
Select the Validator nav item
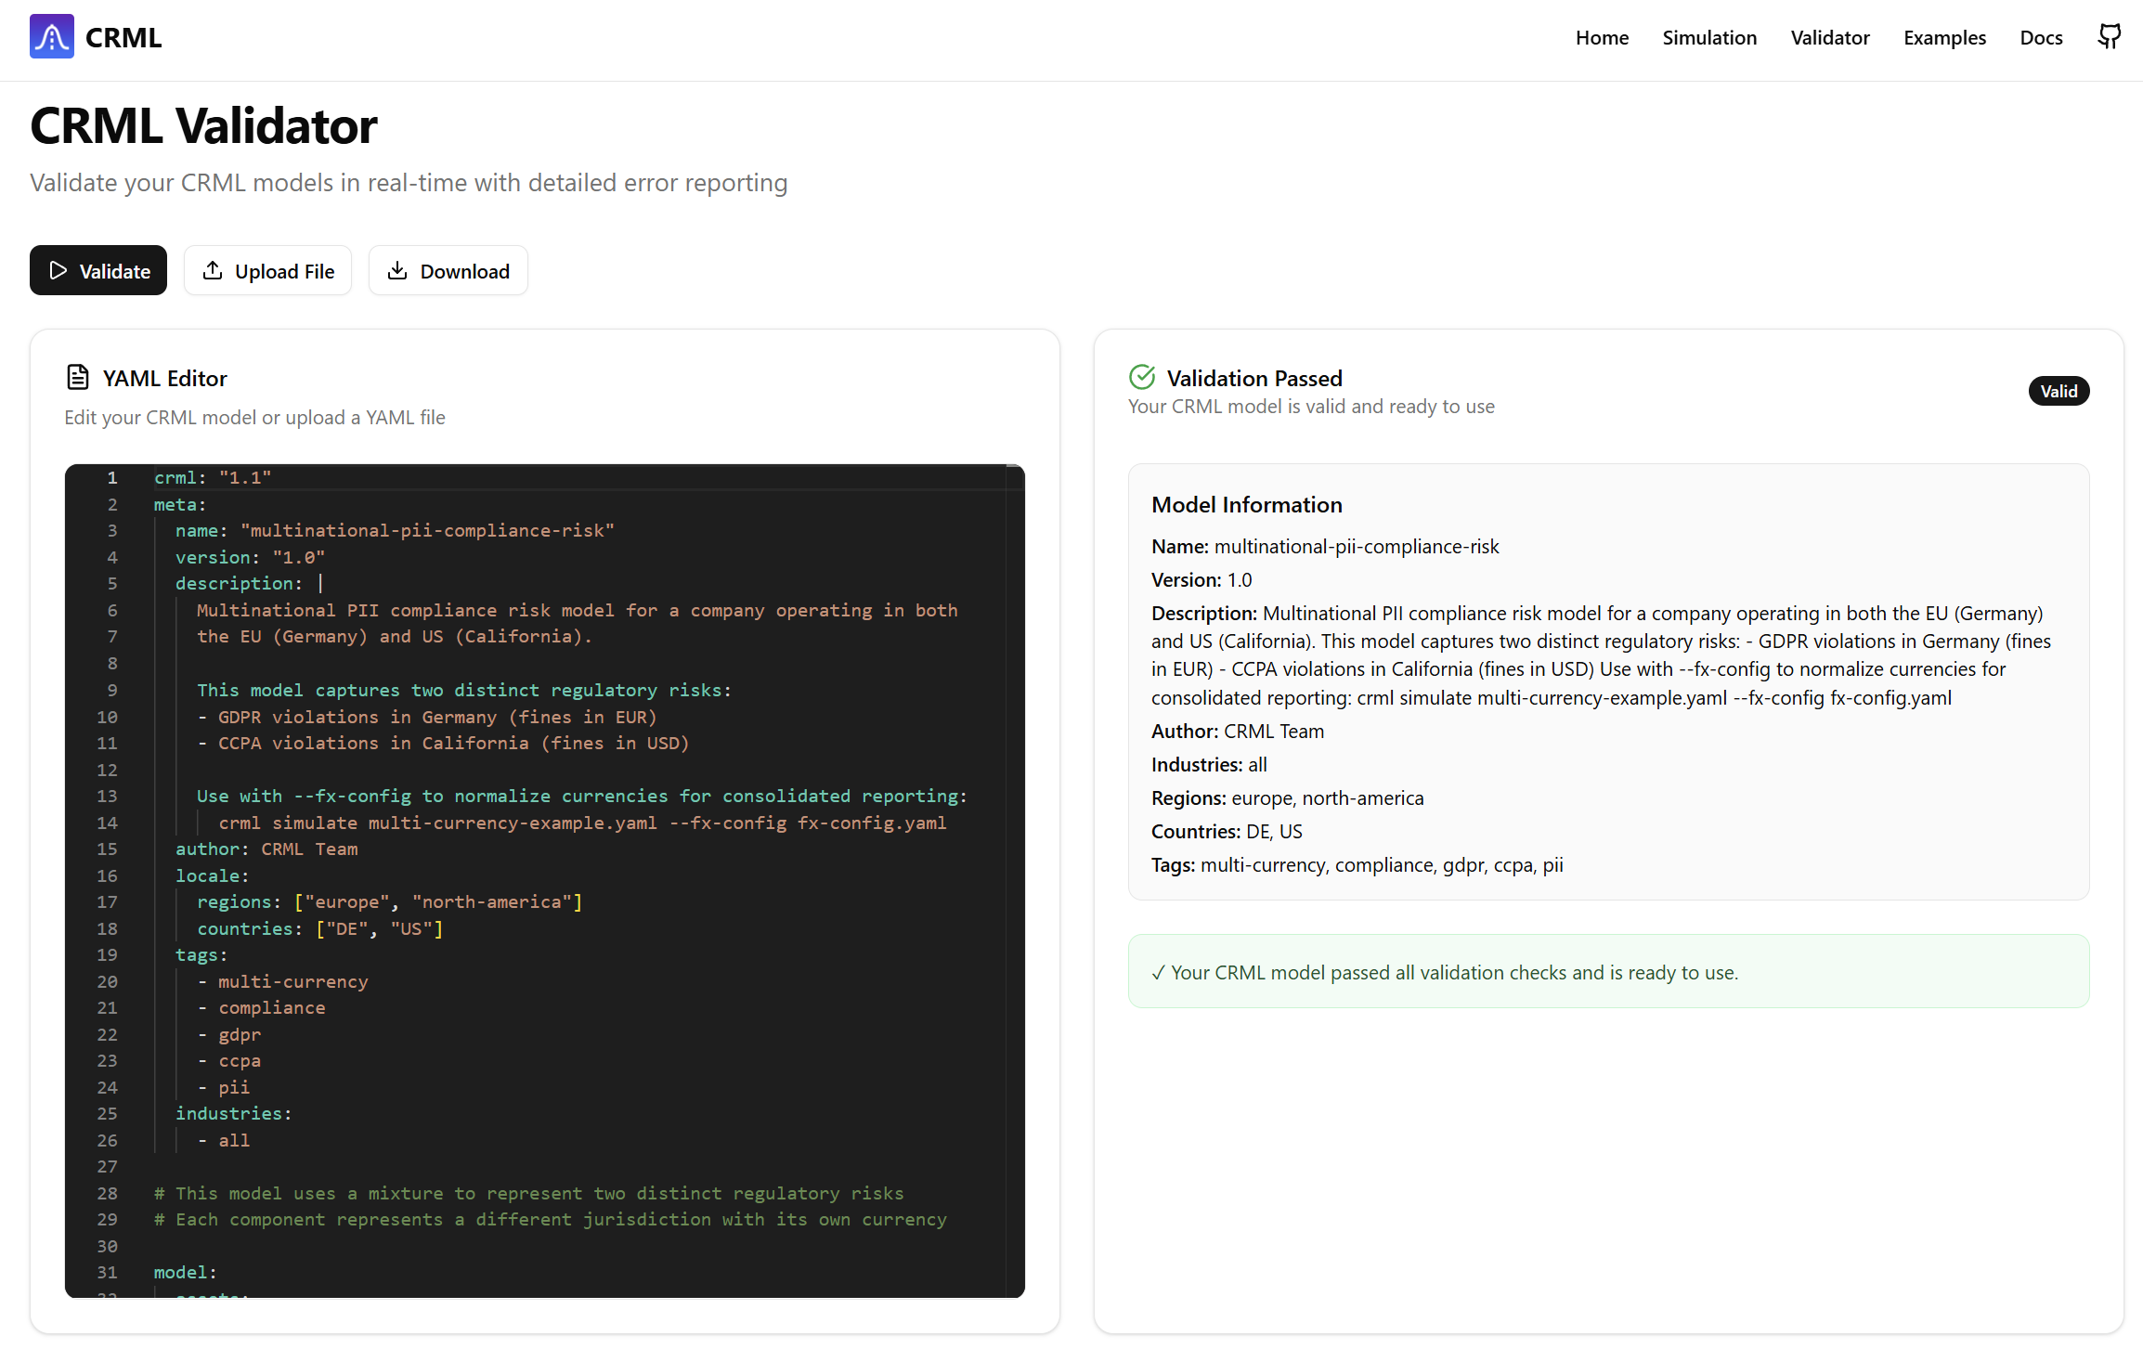pyautogui.click(x=1830, y=38)
